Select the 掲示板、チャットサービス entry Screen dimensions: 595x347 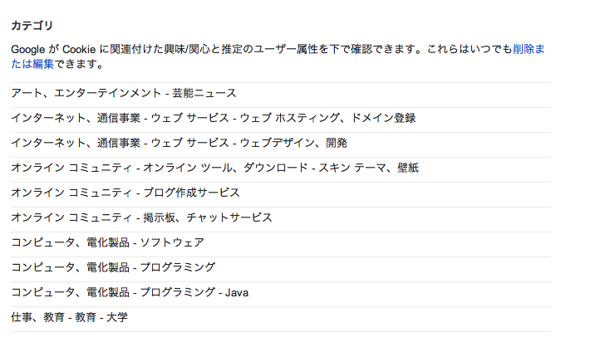point(208,218)
